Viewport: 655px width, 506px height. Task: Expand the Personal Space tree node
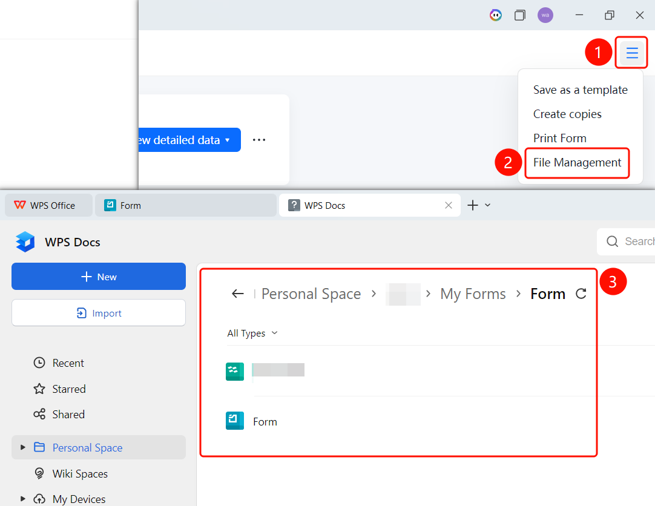[23, 447]
